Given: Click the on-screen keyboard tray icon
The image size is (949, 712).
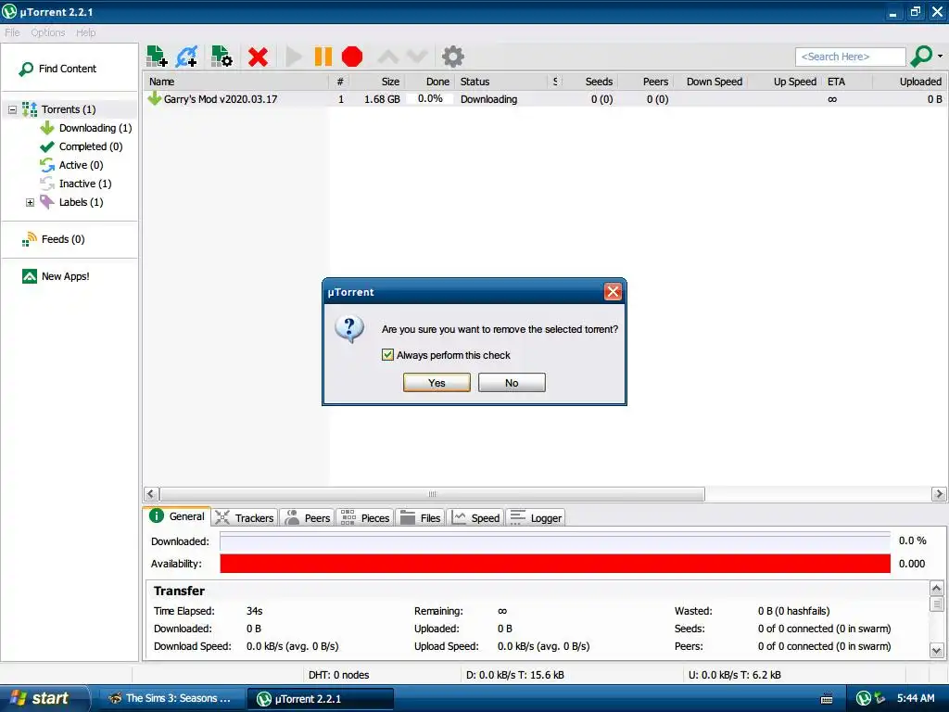Looking at the screenshot, I should coord(826,699).
